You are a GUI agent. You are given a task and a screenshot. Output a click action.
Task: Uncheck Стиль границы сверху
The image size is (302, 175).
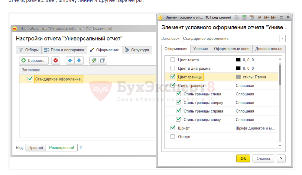178,102
